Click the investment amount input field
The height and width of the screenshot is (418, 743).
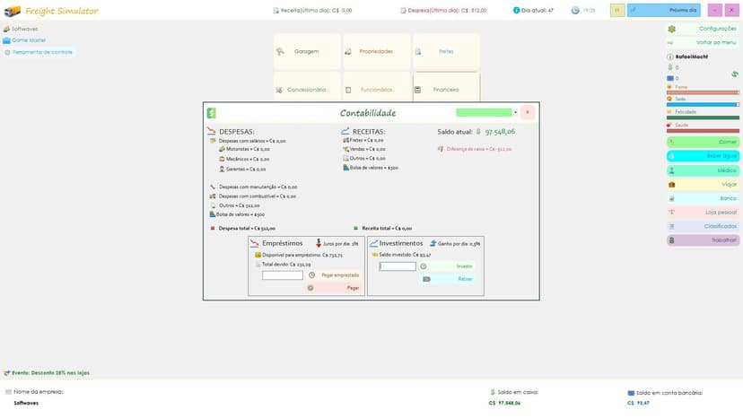click(398, 266)
